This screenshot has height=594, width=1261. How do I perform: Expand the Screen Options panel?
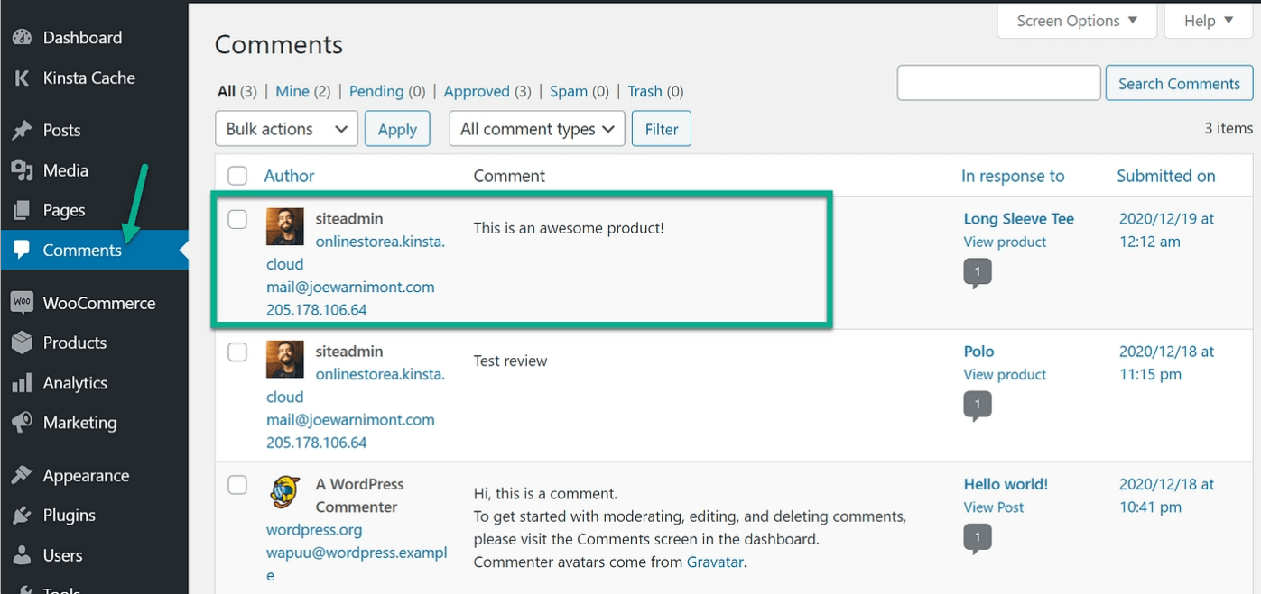tap(1076, 21)
